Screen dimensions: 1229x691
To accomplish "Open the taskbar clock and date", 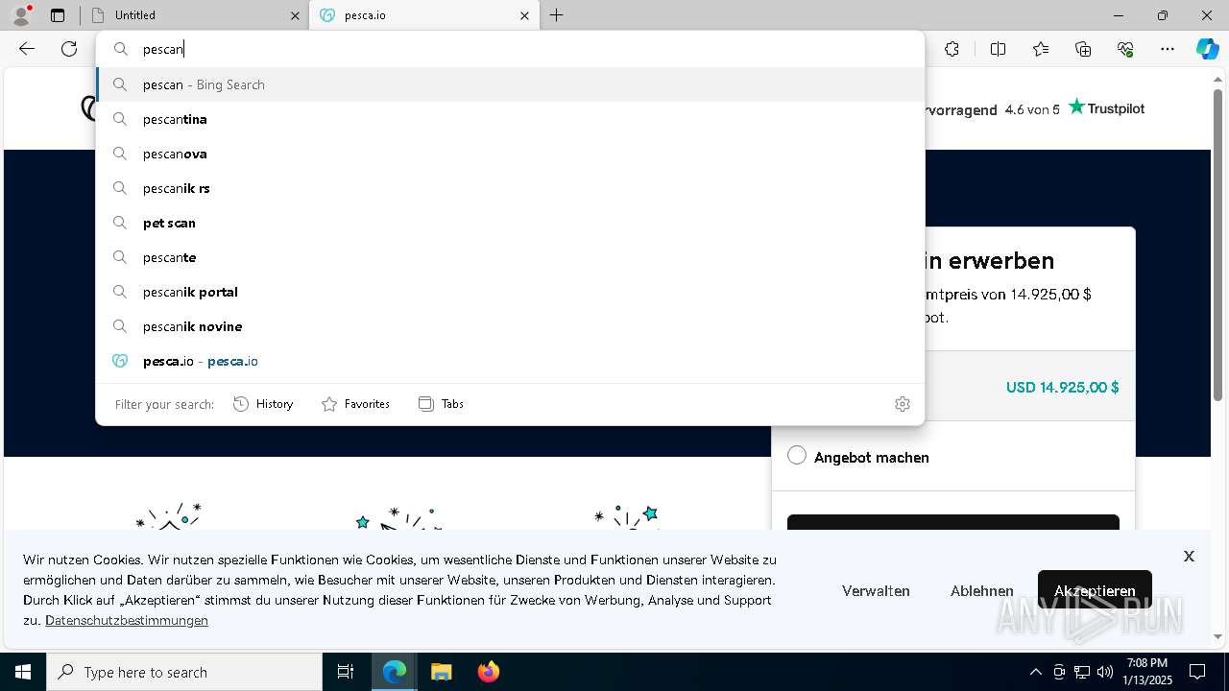I will (1148, 672).
